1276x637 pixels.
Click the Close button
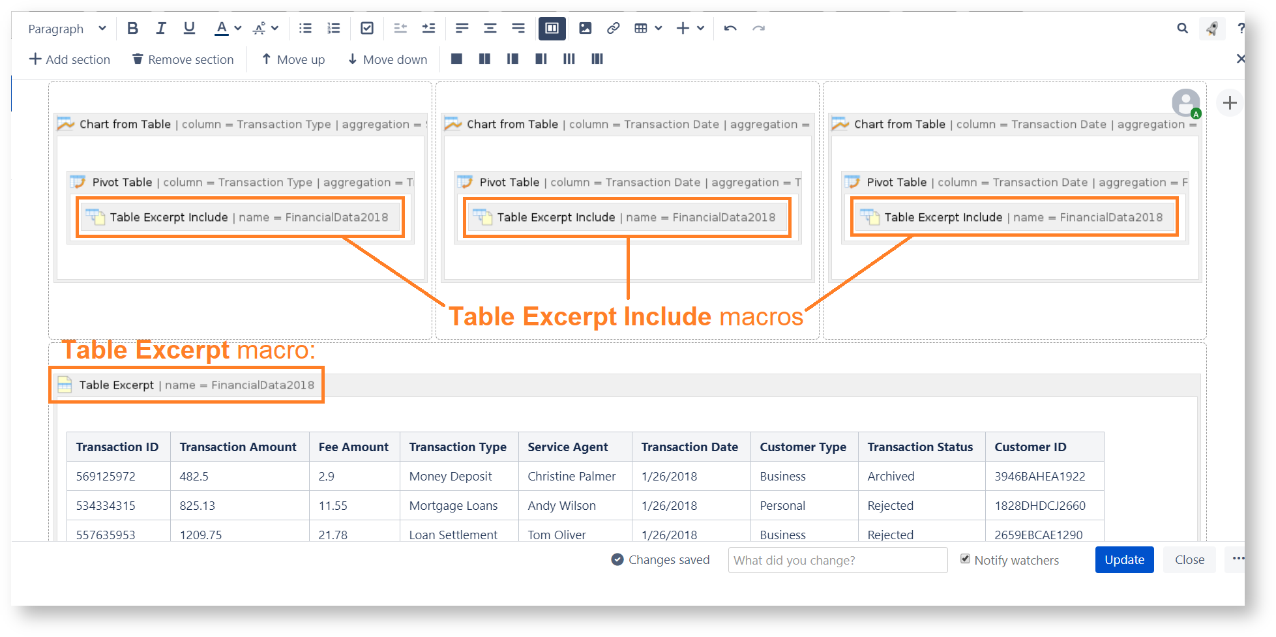coord(1189,560)
